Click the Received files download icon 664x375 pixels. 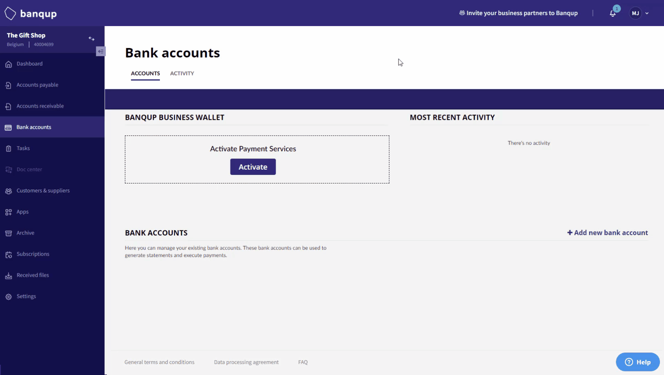9,276
